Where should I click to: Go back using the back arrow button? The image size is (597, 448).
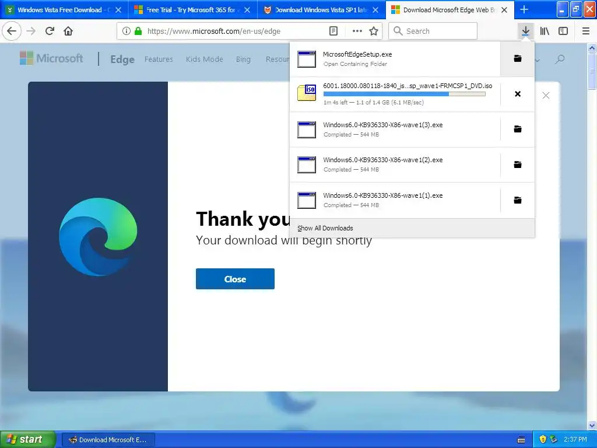(12, 31)
